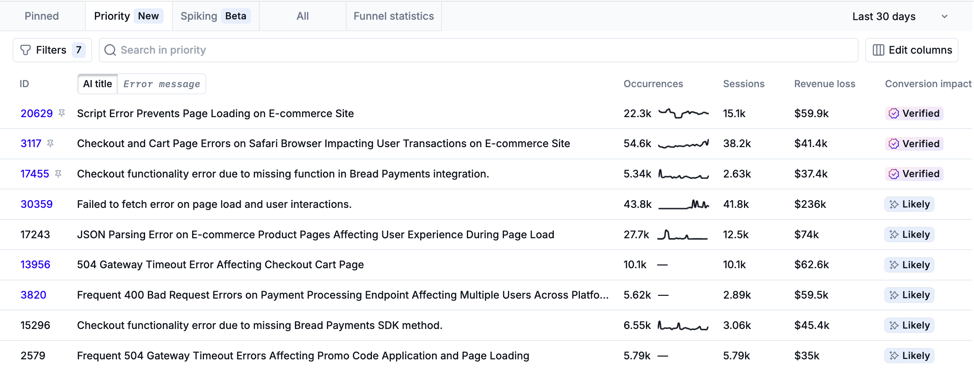The height and width of the screenshot is (370, 974).
Task: Click the chevron arrow beside Last 30 days
Action: click(x=944, y=17)
